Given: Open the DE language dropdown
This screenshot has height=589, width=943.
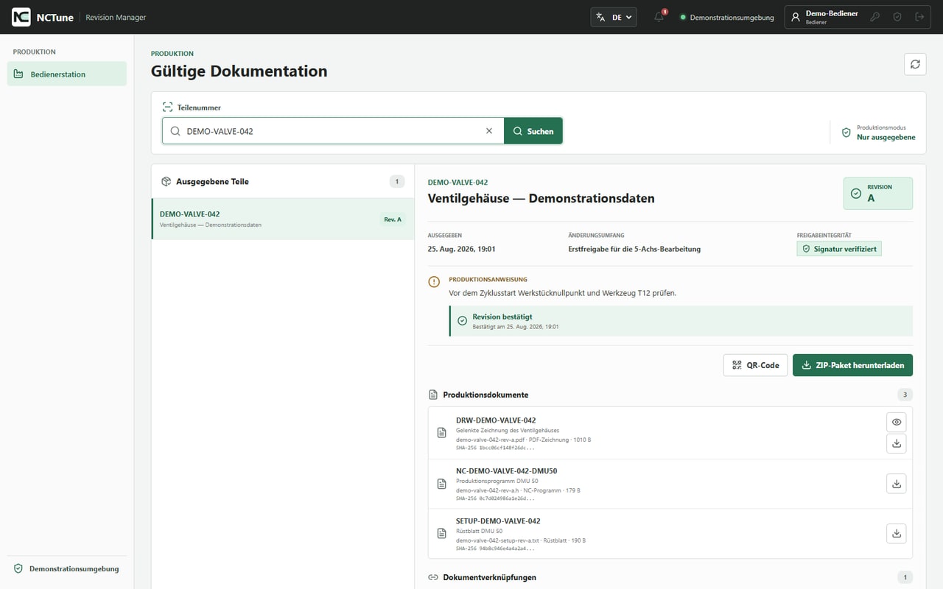Looking at the screenshot, I should 614,17.
